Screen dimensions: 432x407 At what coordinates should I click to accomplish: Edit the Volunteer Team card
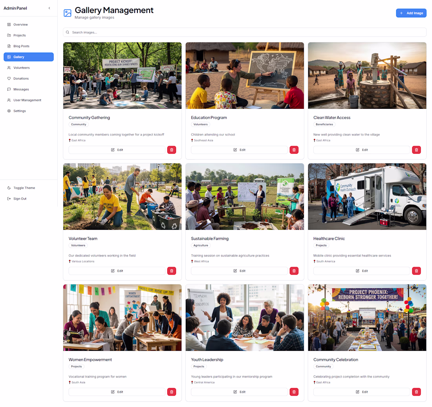[x=117, y=271]
